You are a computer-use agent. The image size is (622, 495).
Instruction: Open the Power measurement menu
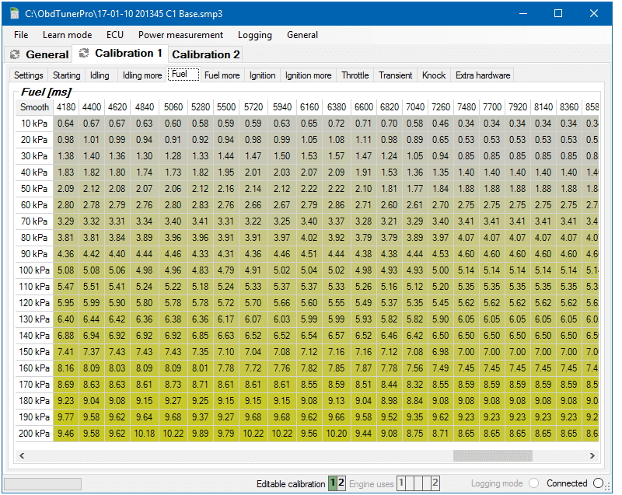[x=180, y=35]
